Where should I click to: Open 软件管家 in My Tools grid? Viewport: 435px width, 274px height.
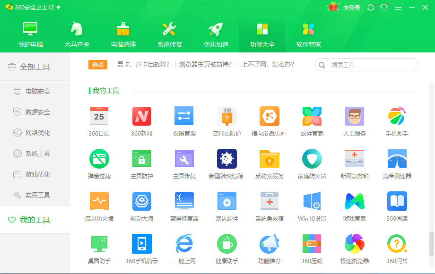click(312, 121)
